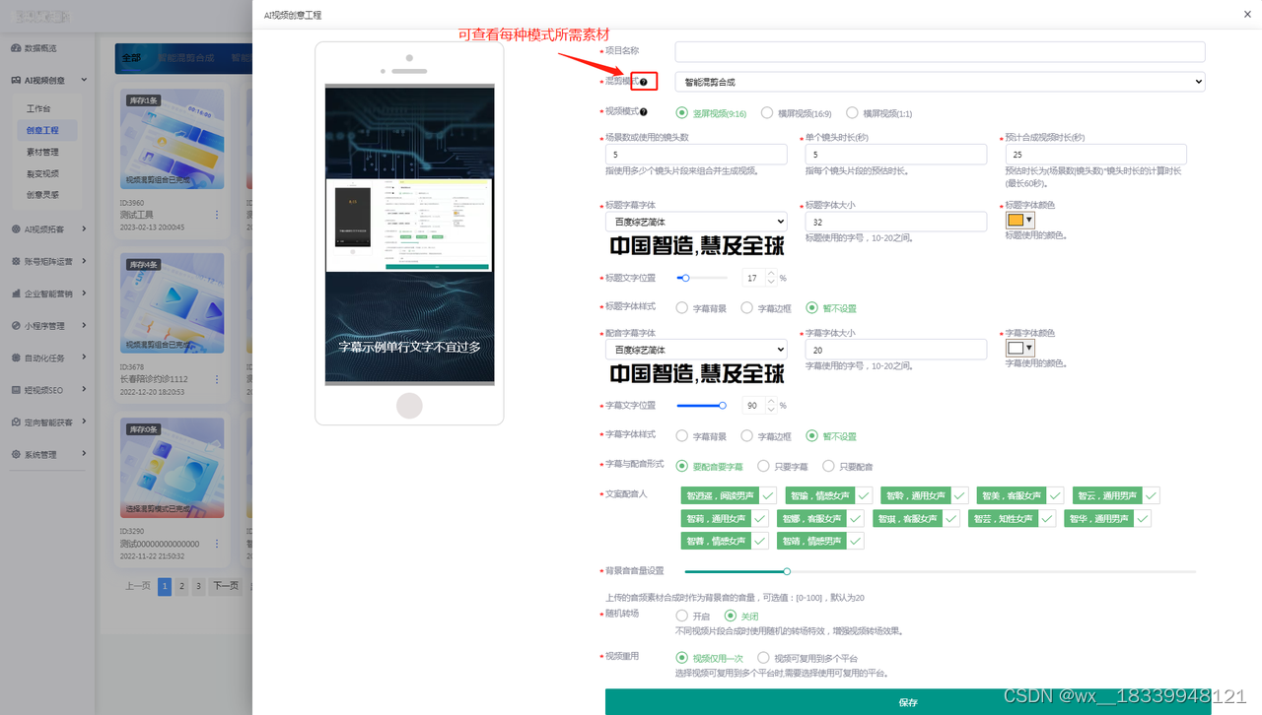Toggle the voice option 智琪，客服女声
Image resolution: width=1262 pixels, height=715 pixels.
(x=915, y=518)
